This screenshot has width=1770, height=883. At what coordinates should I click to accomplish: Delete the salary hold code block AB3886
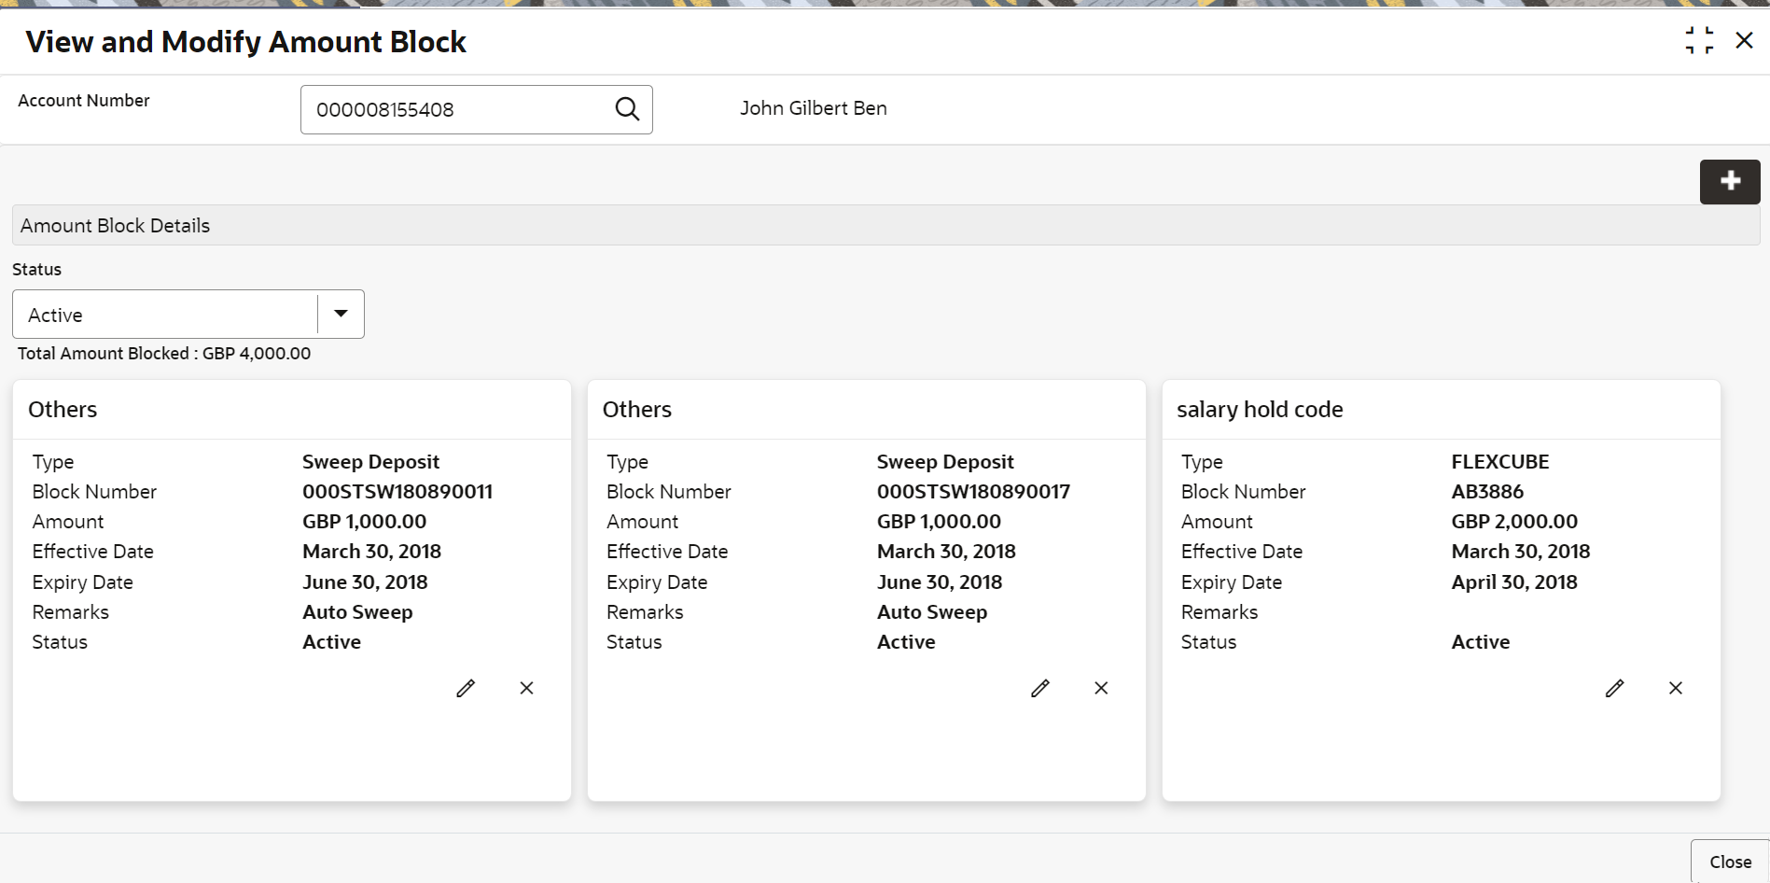click(x=1676, y=689)
